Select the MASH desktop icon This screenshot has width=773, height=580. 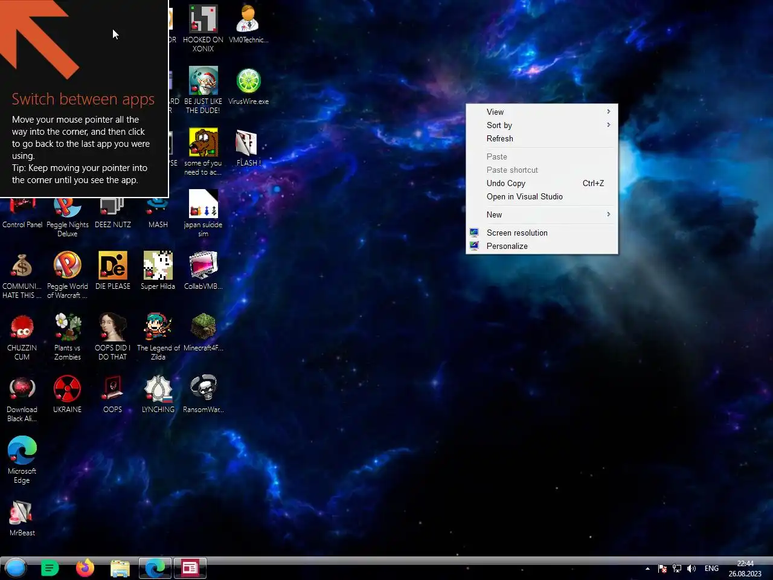[x=158, y=213]
